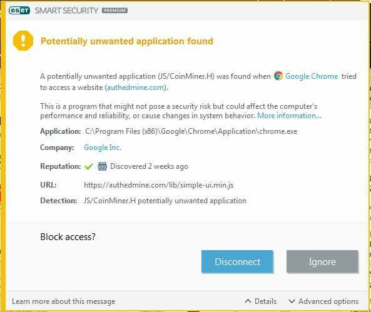The width and height of the screenshot is (371, 312).
Task: Click the SMART SECURITY title text
Action: tap(66, 11)
